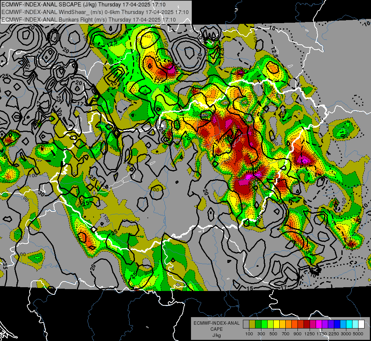371x341 pixels.
Task: Select the legend tick value 1750
Action: coord(322,334)
